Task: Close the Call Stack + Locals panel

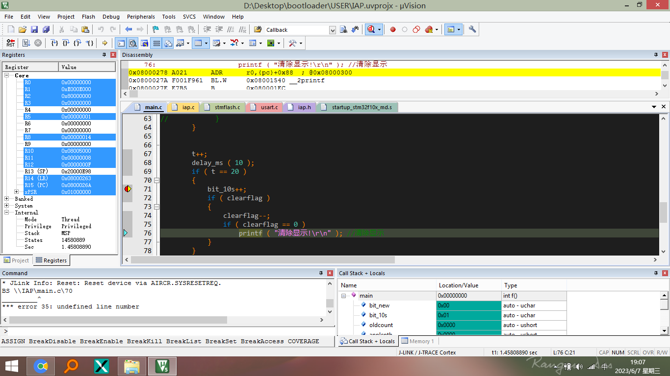Action: tap(664, 273)
